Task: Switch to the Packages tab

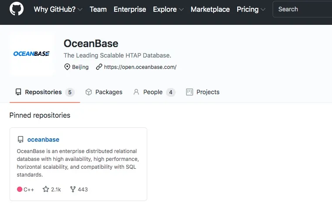Action: point(104,92)
